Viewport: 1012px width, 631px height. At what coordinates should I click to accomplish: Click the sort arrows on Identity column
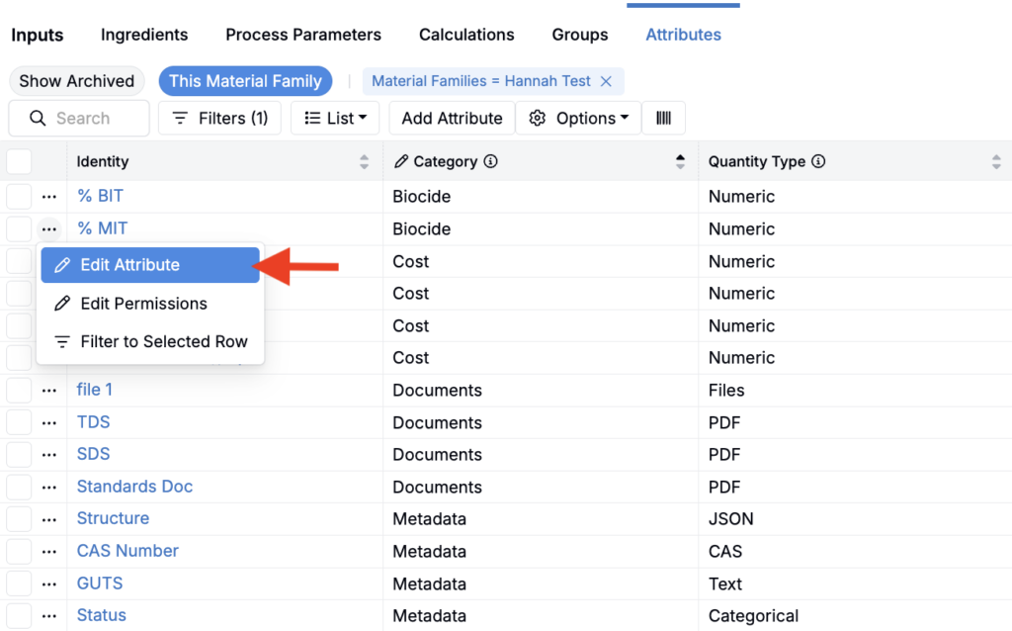pyautogui.click(x=364, y=161)
